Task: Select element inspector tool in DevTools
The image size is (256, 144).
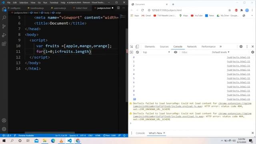Action: [x=132, y=46]
